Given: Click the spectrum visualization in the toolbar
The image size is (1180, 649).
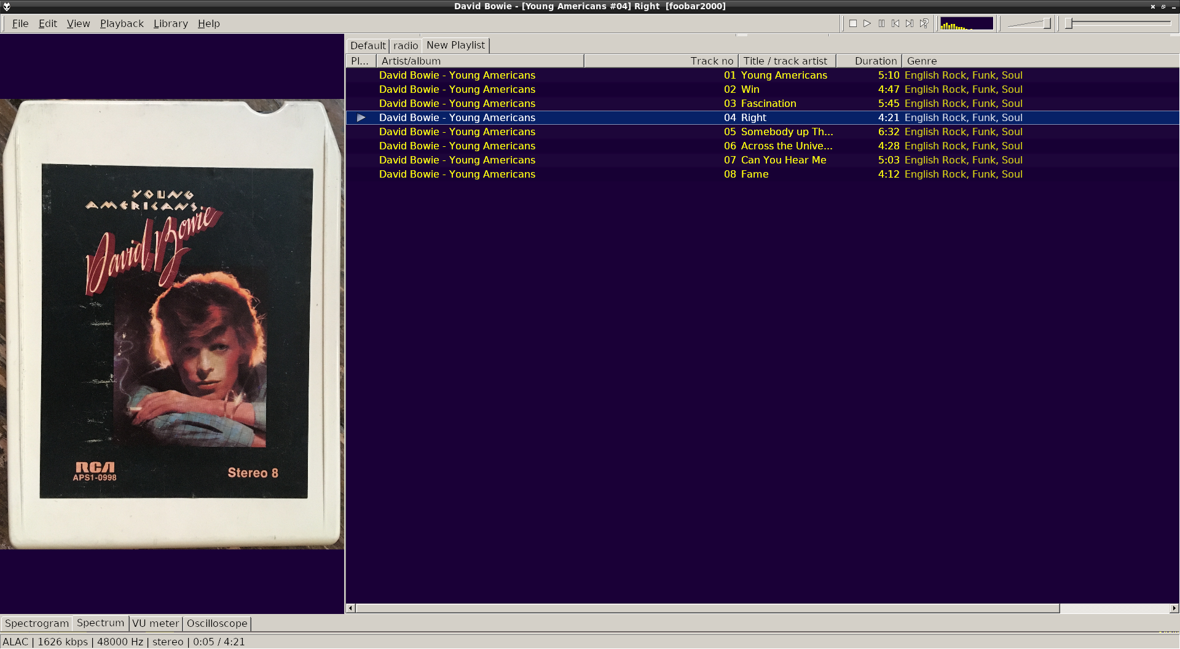Looking at the screenshot, I should (x=966, y=23).
